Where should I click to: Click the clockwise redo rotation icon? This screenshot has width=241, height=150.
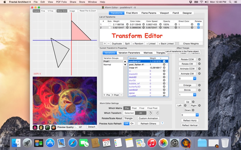[158, 113]
